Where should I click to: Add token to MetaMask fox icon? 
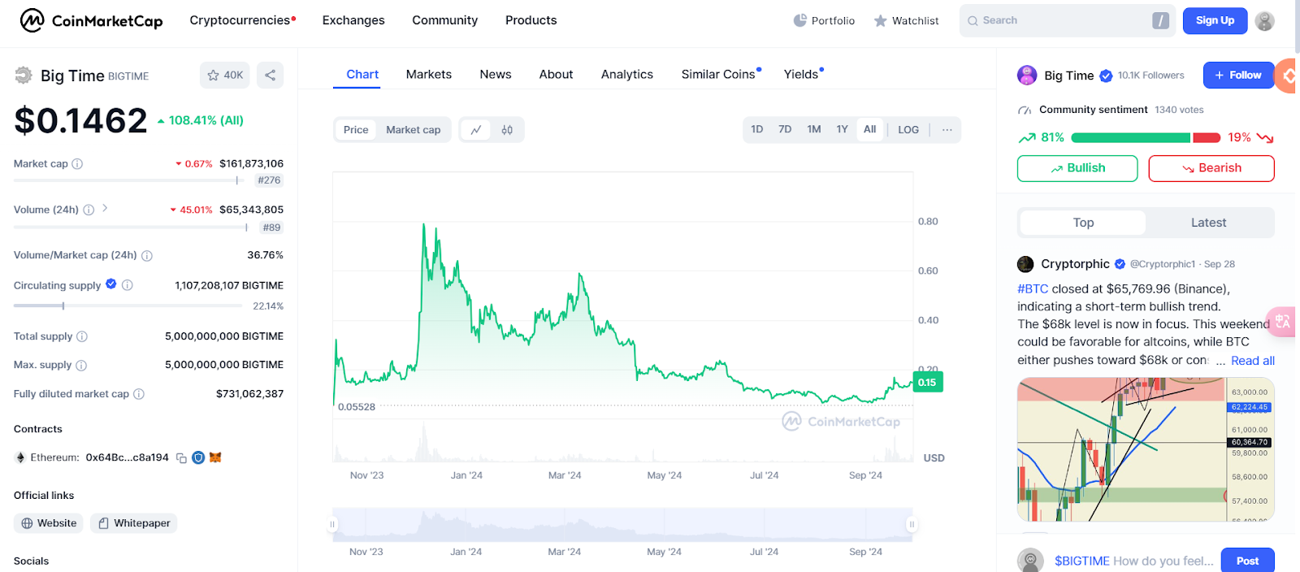(x=215, y=457)
